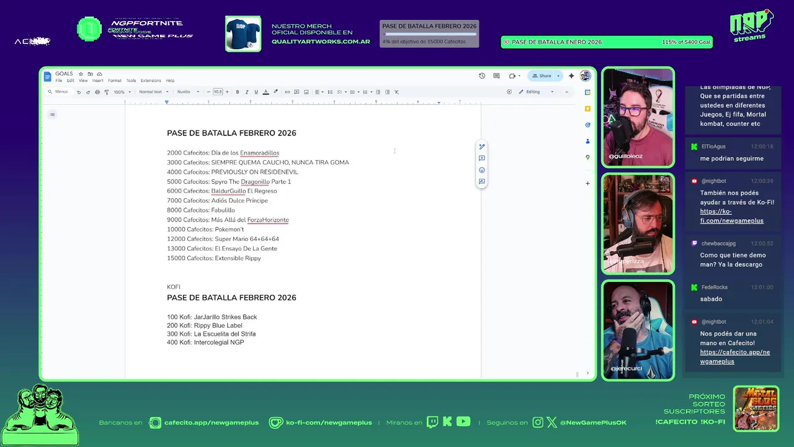Check the cloud save status icon

tap(99, 74)
